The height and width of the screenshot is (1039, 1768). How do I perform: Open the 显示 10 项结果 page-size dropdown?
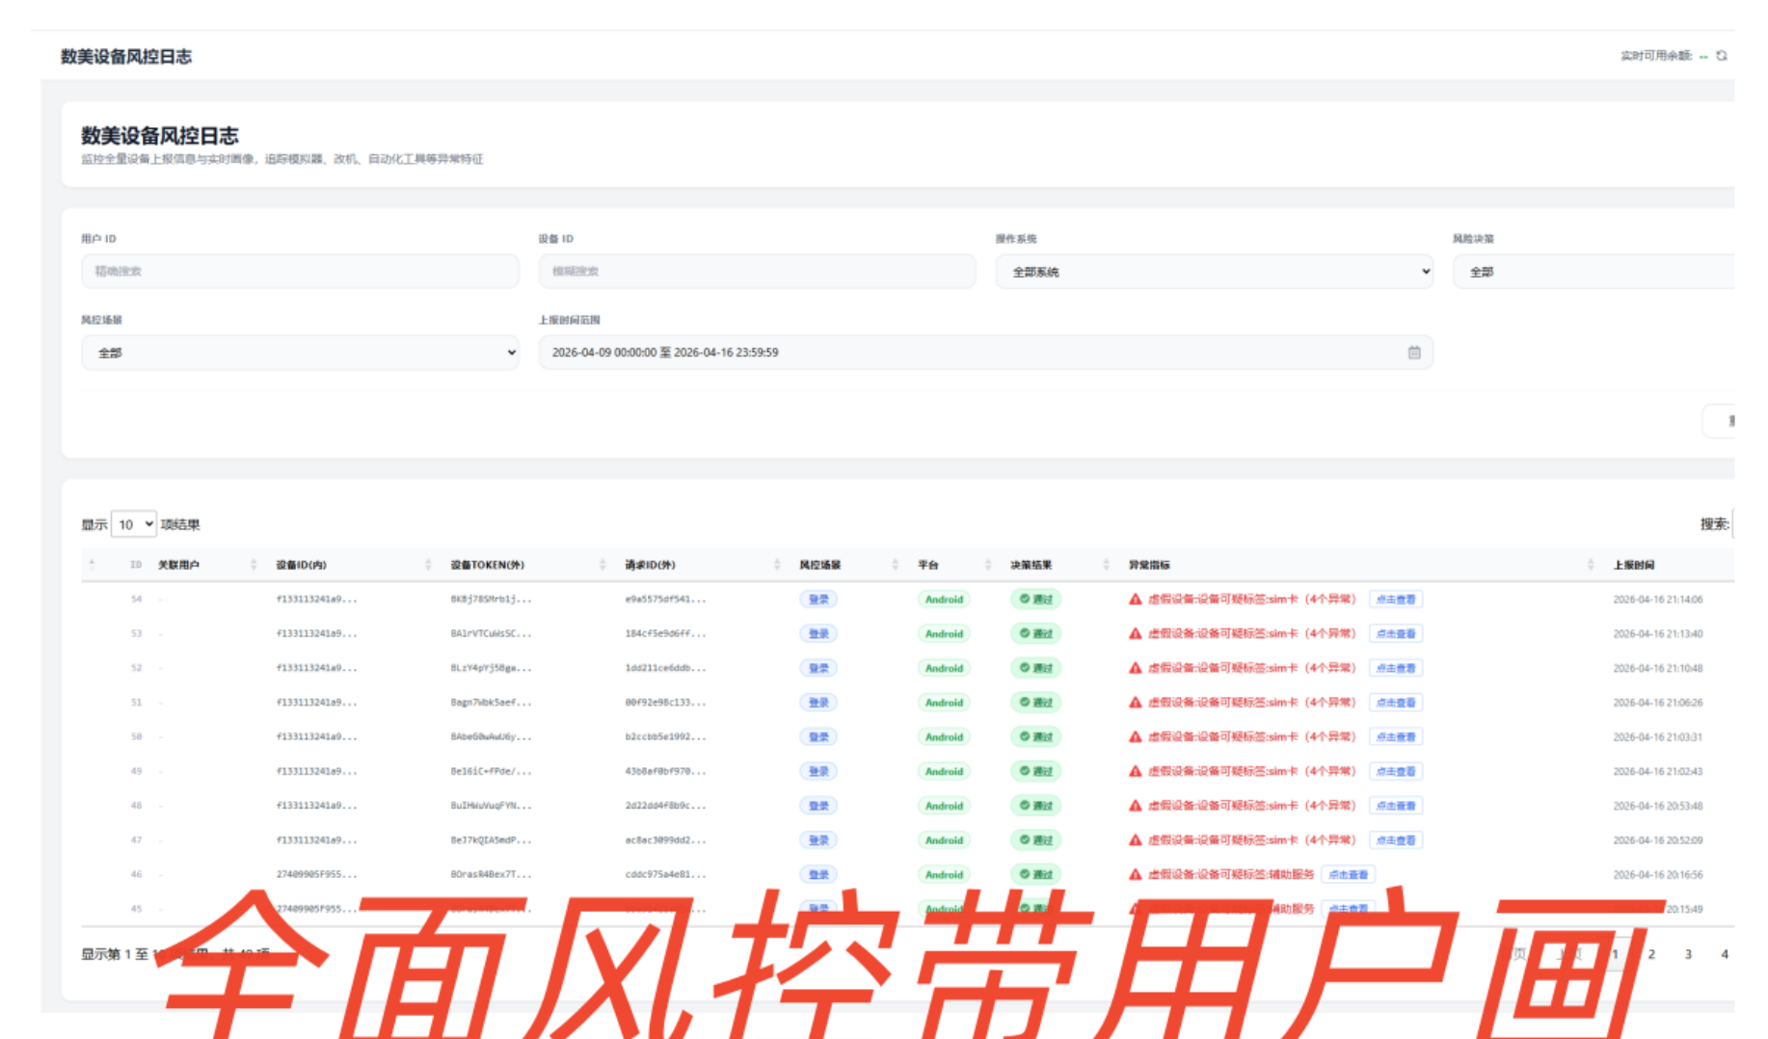pos(134,524)
